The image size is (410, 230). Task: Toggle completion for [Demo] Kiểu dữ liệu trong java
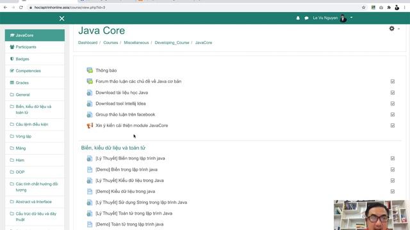coord(393,192)
